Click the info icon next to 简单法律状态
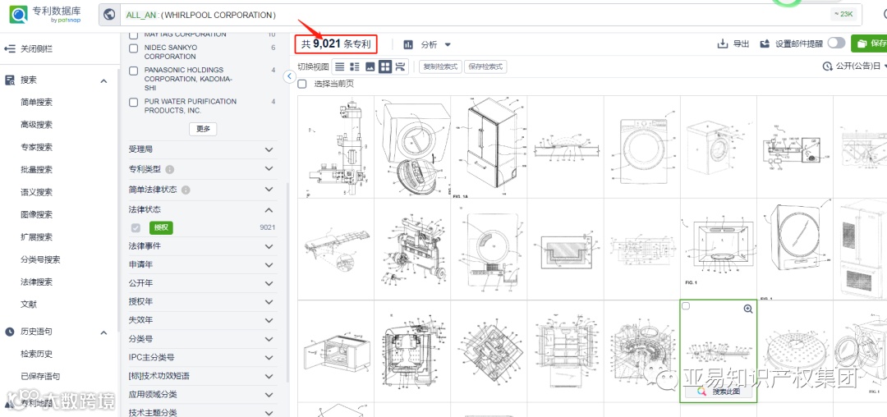This screenshot has width=887, height=417. (186, 190)
